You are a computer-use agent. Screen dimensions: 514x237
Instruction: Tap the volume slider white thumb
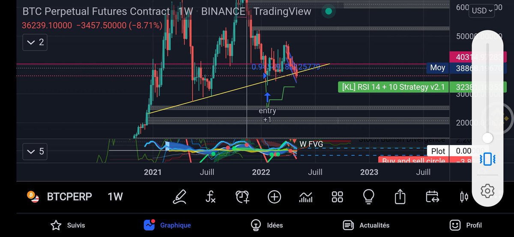tap(487, 138)
